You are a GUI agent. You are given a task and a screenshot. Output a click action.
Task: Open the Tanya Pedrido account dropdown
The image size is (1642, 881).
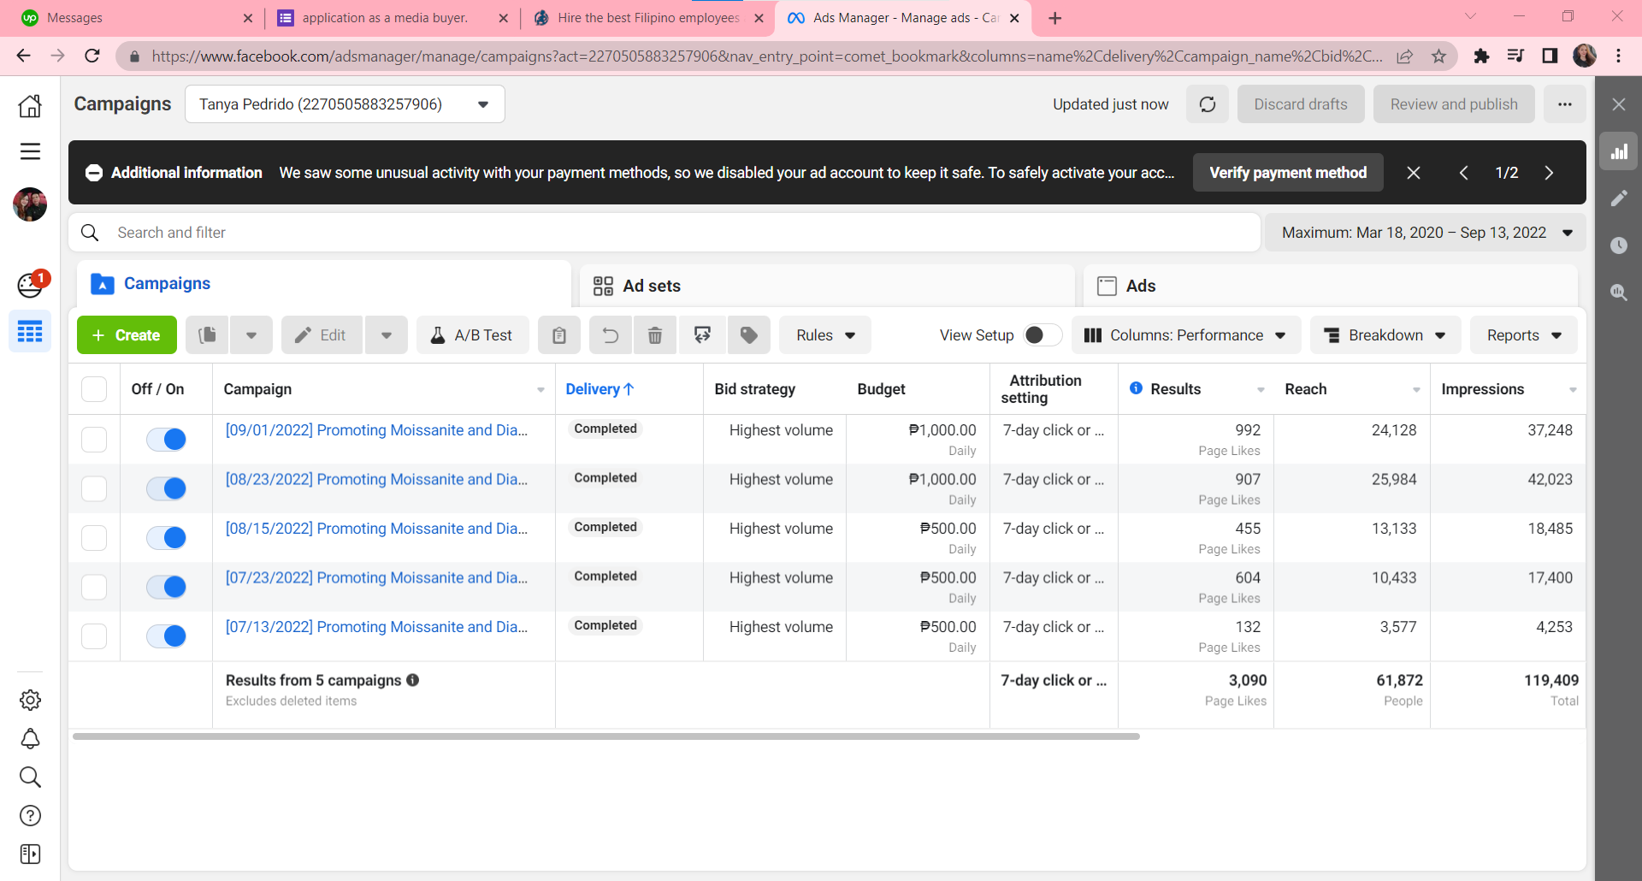coord(345,104)
